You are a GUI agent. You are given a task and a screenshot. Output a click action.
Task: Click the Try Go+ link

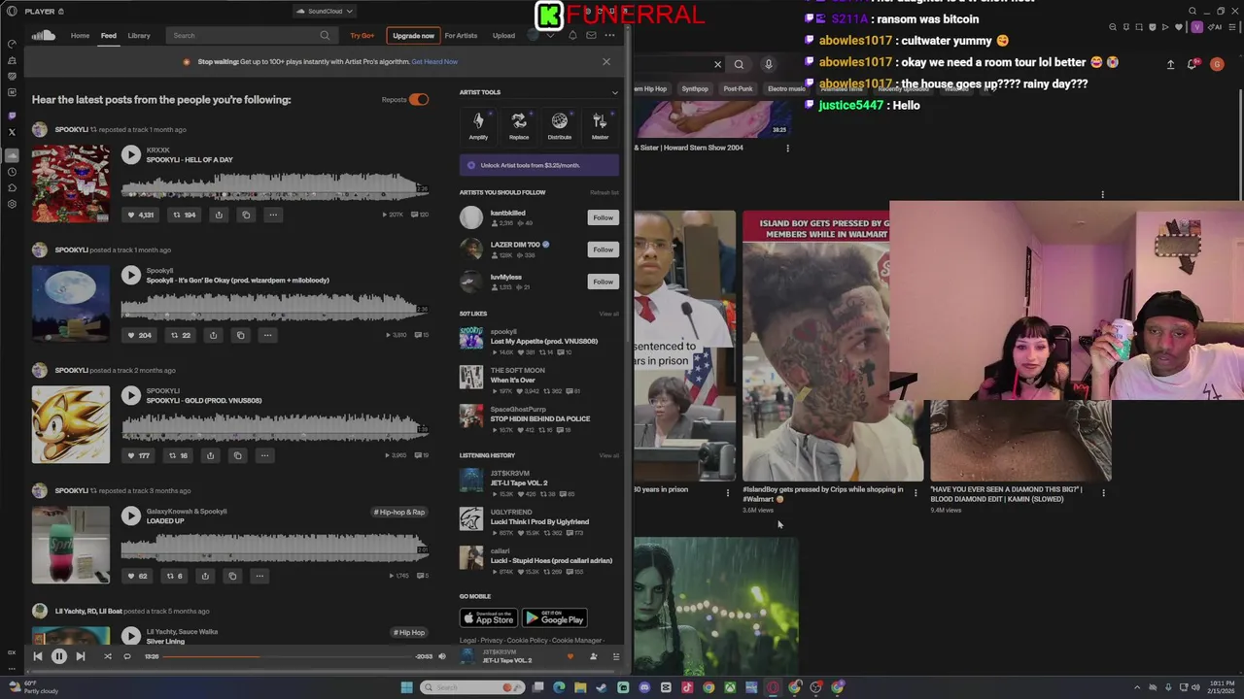pyautogui.click(x=363, y=36)
